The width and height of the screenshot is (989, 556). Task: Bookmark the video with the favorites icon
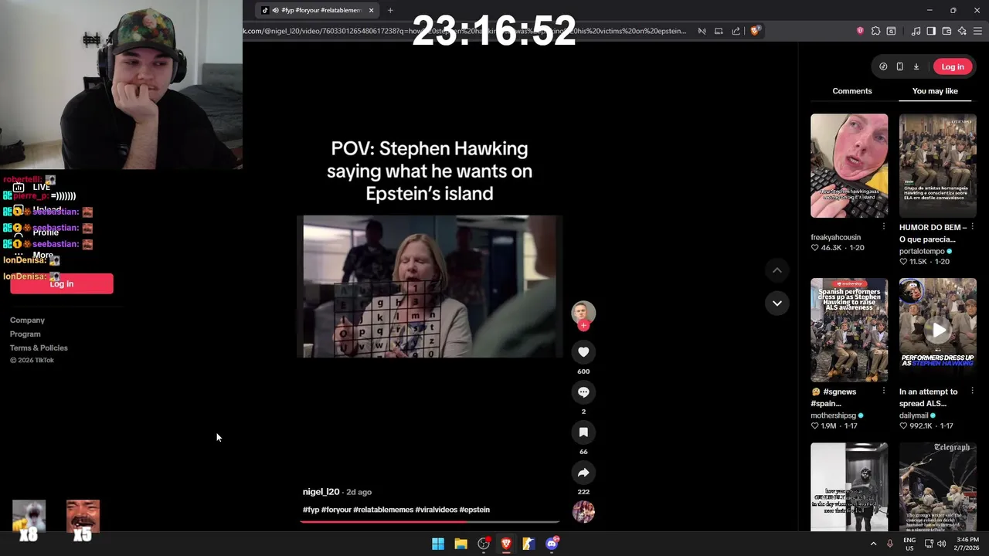[583, 432]
